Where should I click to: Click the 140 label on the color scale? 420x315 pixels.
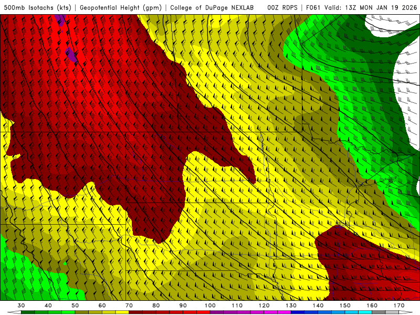pyautogui.click(x=318, y=306)
